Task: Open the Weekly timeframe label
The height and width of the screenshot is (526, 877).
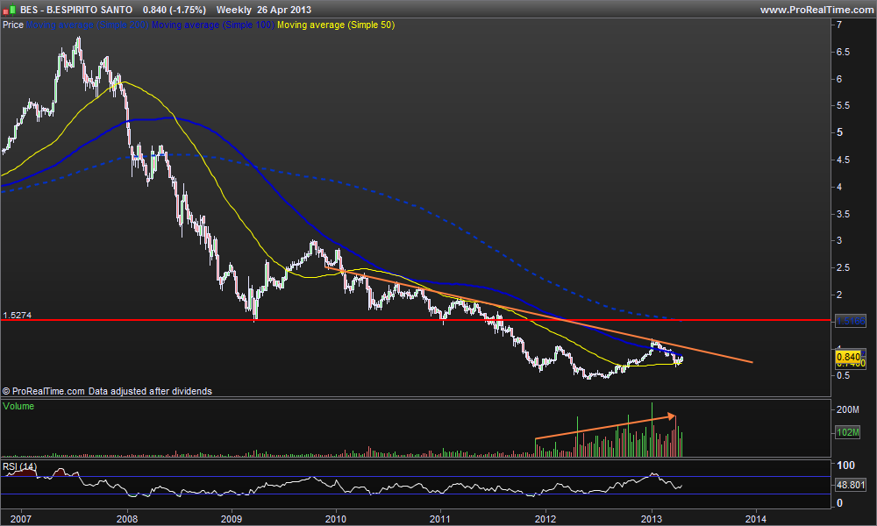Action: (234, 10)
